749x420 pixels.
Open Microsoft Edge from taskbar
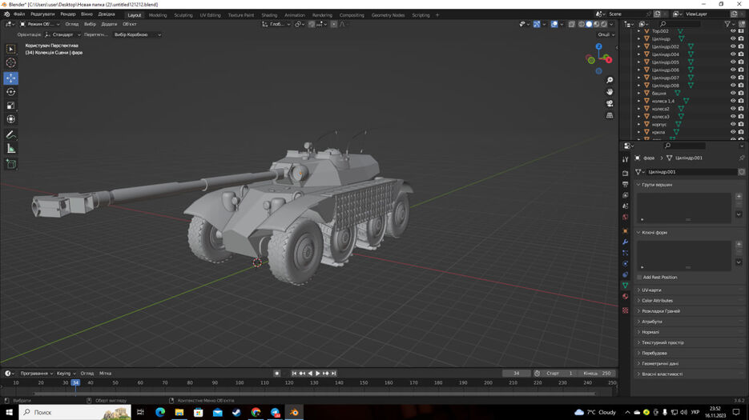160,412
